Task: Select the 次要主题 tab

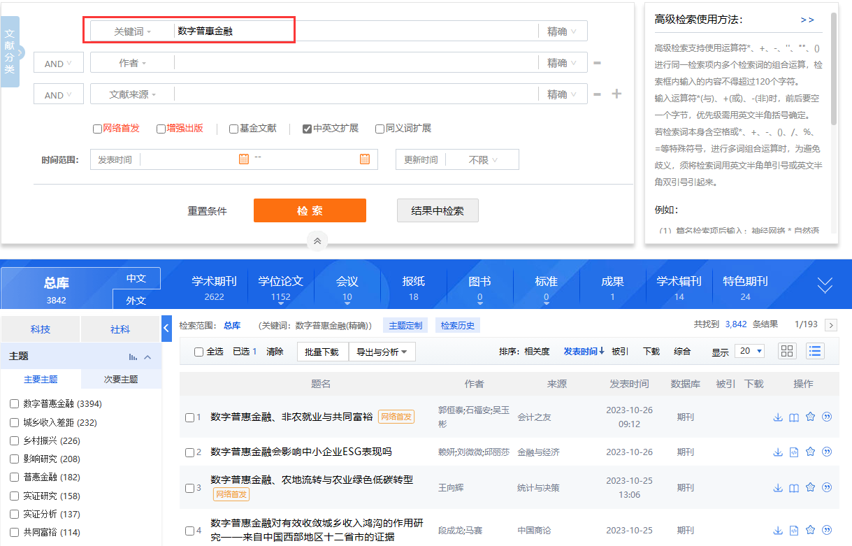Action: [x=121, y=379]
